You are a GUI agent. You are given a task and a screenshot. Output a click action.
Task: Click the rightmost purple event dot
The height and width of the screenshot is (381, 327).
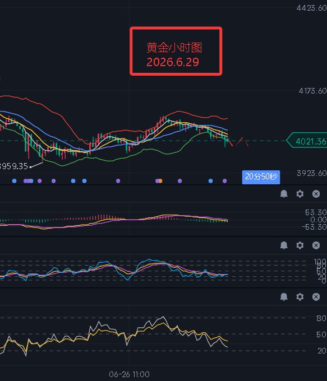coord(224,181)
